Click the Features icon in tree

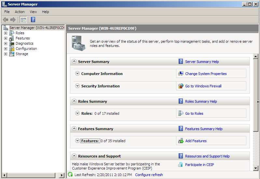(x=12, y=38)
